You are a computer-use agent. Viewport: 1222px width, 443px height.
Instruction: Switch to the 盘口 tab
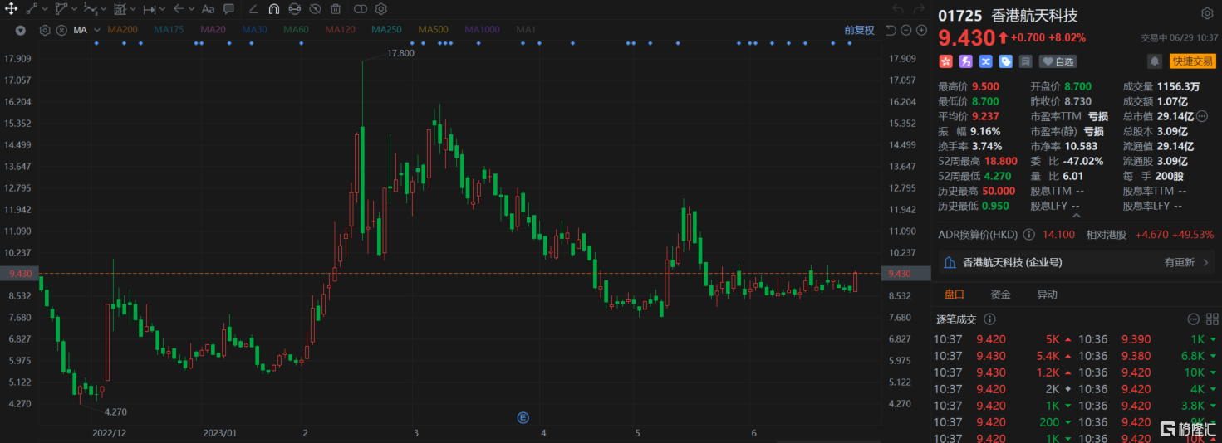coord(954,295)
